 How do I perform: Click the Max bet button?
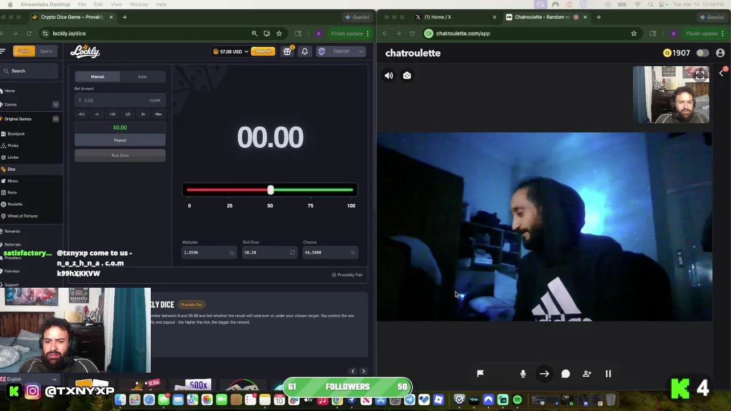click(158, 114)
